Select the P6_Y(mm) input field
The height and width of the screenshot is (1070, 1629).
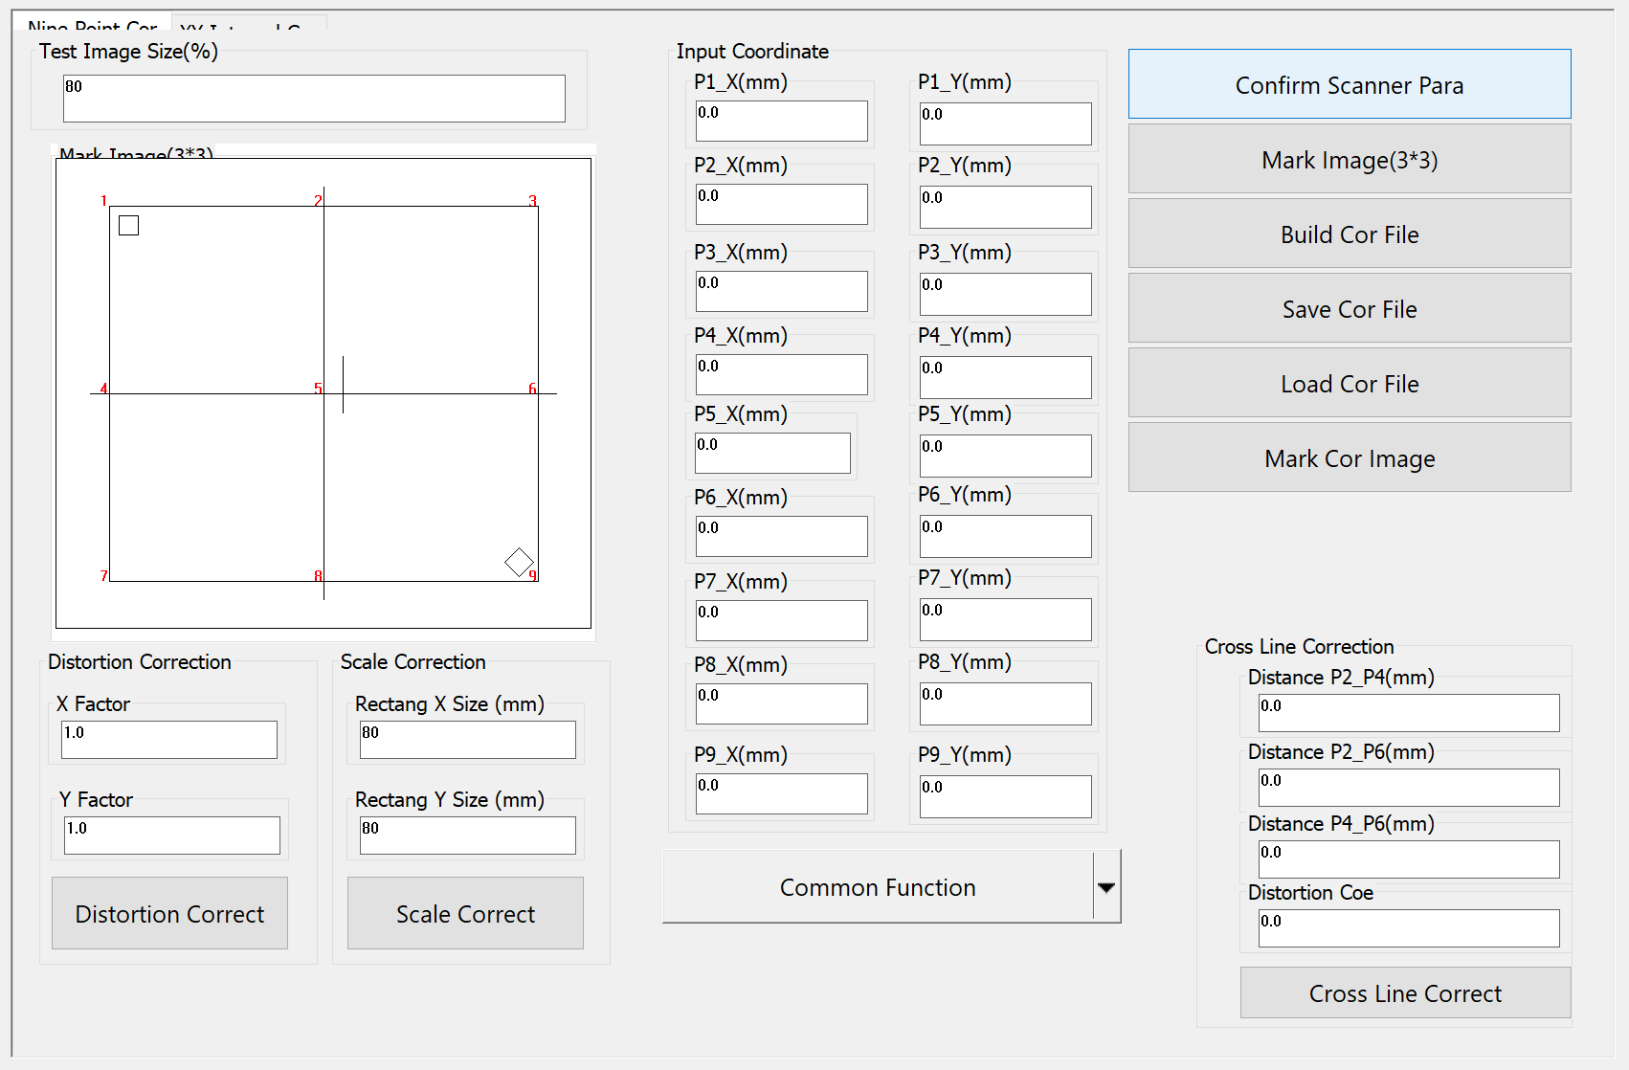1006,536
